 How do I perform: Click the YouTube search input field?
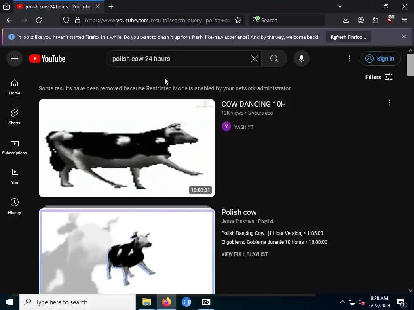180,59
